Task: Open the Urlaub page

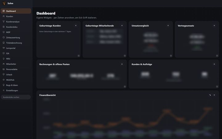Action: [16, 74]
